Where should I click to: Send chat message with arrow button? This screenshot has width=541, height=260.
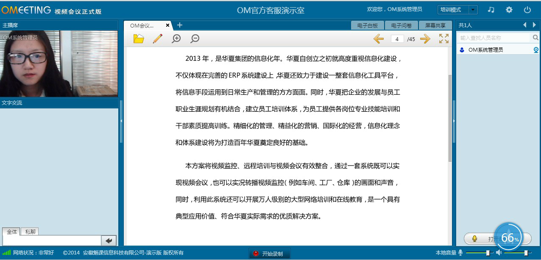tap(109, 241)
